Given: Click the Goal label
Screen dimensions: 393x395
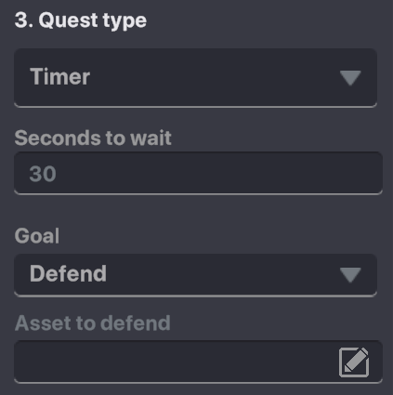Looking at the screenshot, I should click(x=37, y=236).
